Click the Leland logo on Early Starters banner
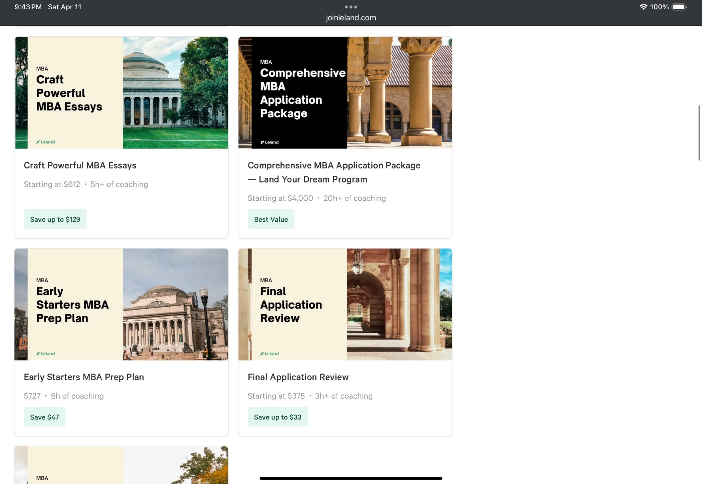The image size is (702, 484). coord(46,354)
